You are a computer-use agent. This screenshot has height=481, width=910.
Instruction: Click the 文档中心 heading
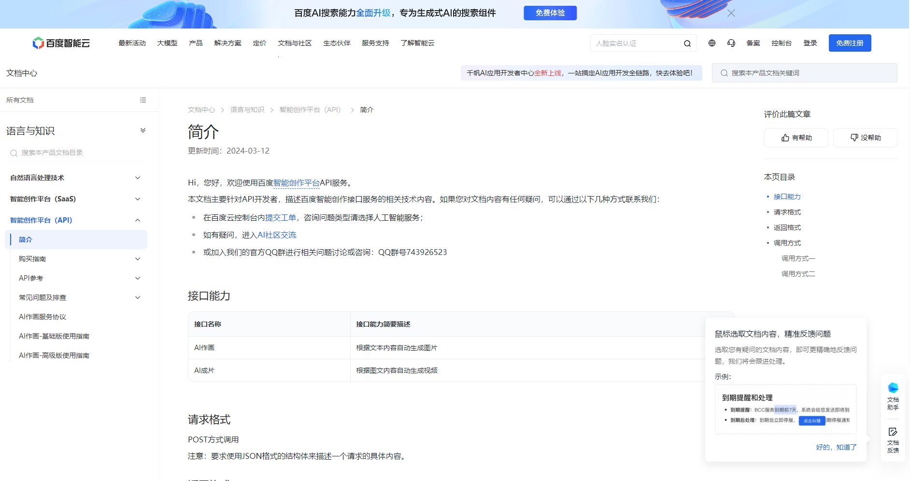coord(22,73)
